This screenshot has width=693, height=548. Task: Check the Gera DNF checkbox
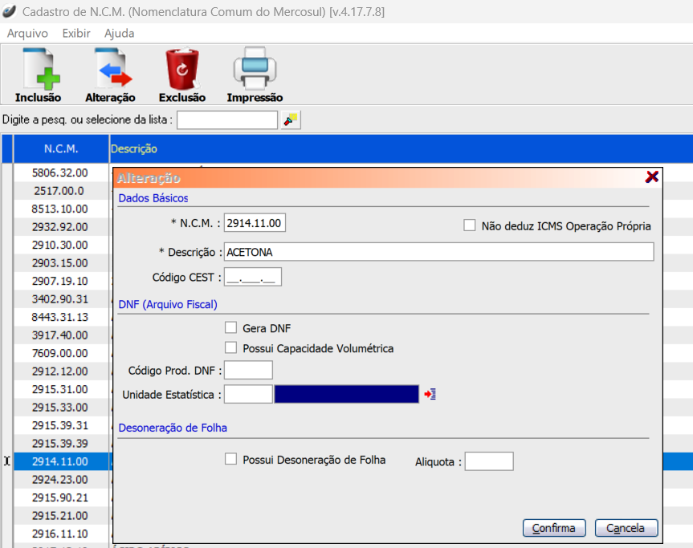[231, 328]
